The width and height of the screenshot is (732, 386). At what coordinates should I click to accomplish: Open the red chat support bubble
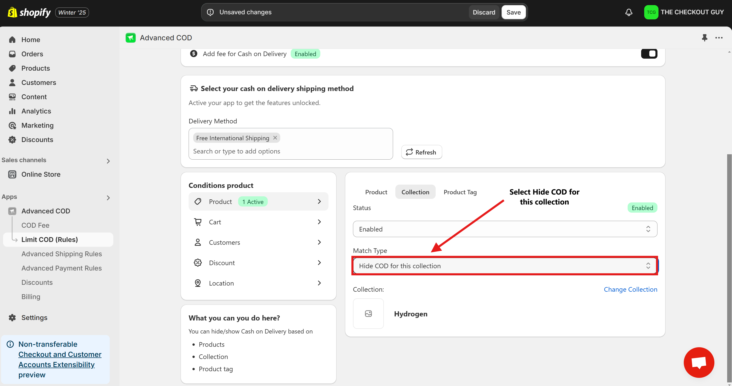[699, 362]
